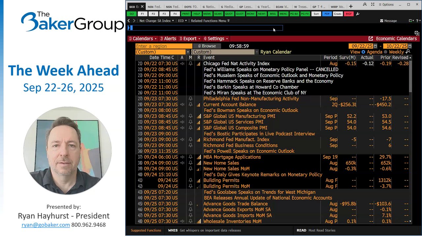Click the back arrow in the navigation bar
The height and width of the screenshot is (237, 422).
click(129, 21)
